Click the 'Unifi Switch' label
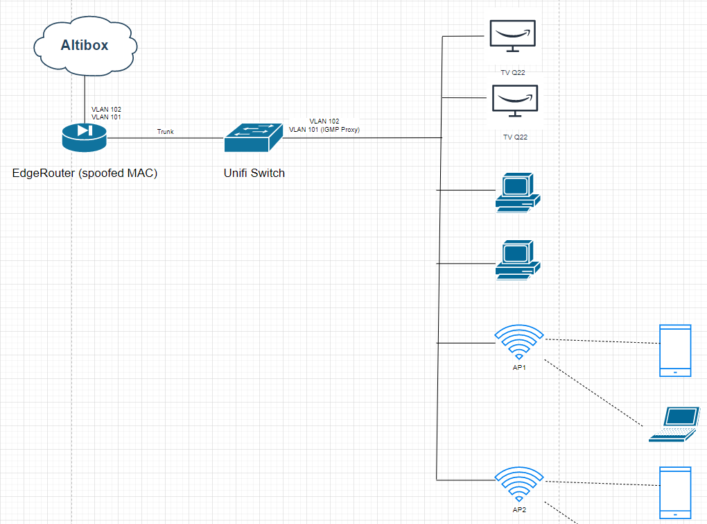Image resolution: width=707 pixels, height=524 pixels. point(254,174)
